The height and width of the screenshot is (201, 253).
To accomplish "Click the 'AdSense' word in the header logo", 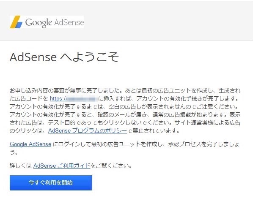I will pos(69,22).
